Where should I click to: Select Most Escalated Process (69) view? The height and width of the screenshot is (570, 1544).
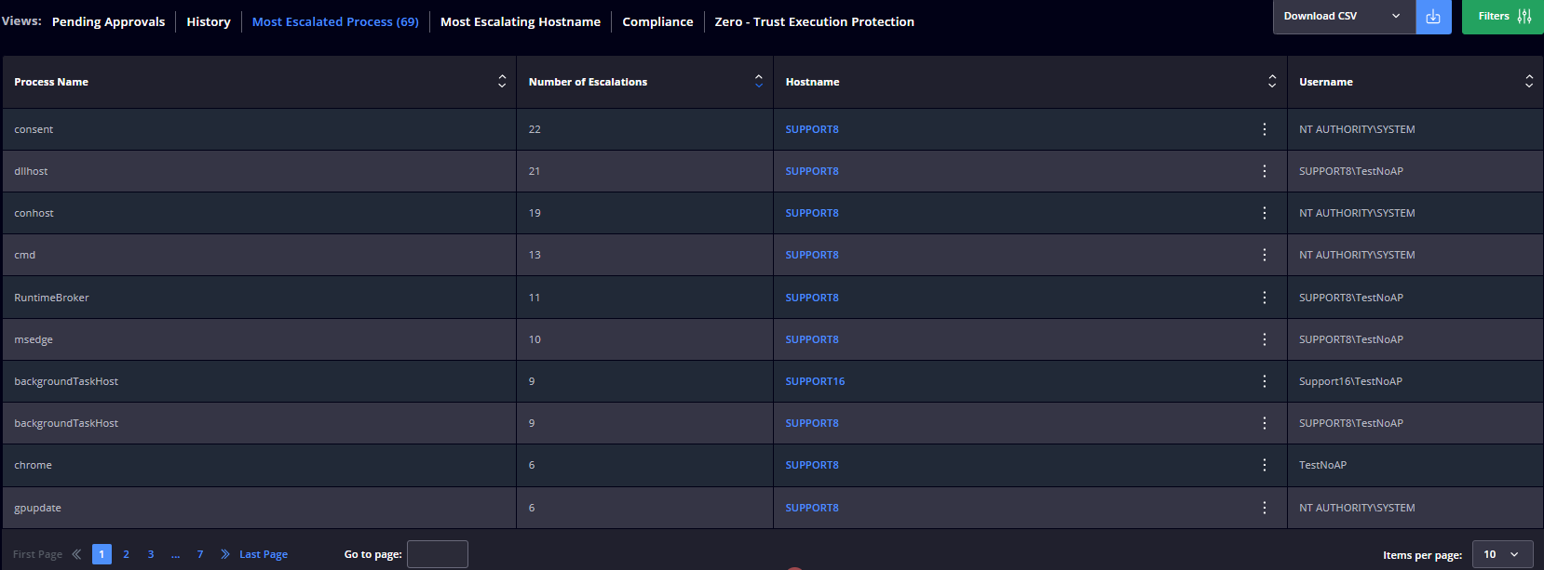tap(335, 21)
